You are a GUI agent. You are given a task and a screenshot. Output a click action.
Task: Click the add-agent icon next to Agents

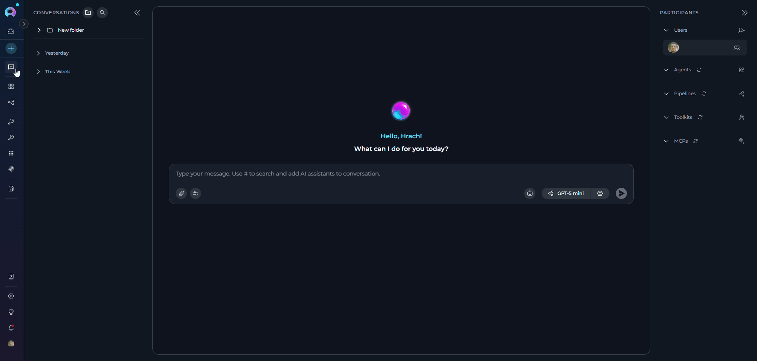tap(741, 70)
